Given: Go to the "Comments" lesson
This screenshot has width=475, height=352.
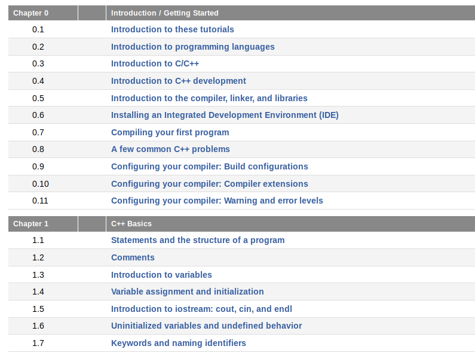Looking at the screenshot, I should point(133,257).
